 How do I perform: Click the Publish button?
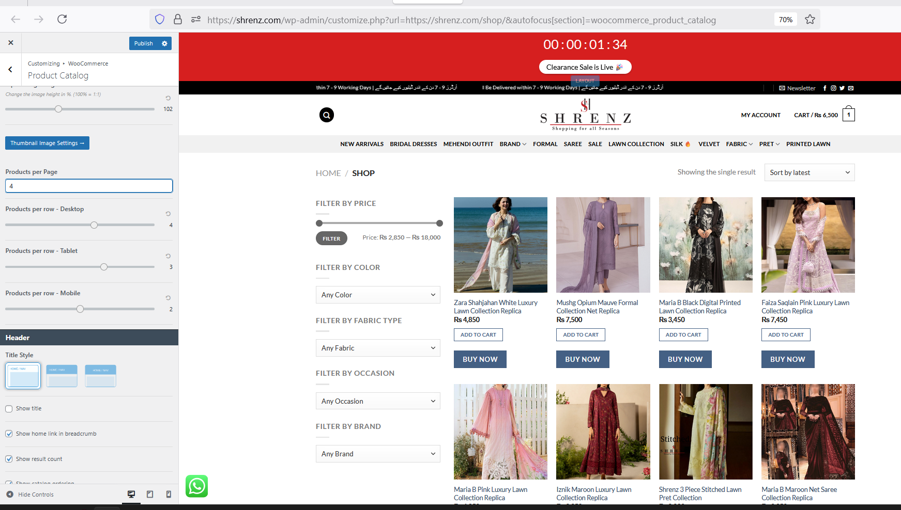click(x=144, y=43)
